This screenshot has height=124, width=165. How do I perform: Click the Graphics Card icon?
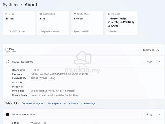pyautogui.click(x=41, y=14)
